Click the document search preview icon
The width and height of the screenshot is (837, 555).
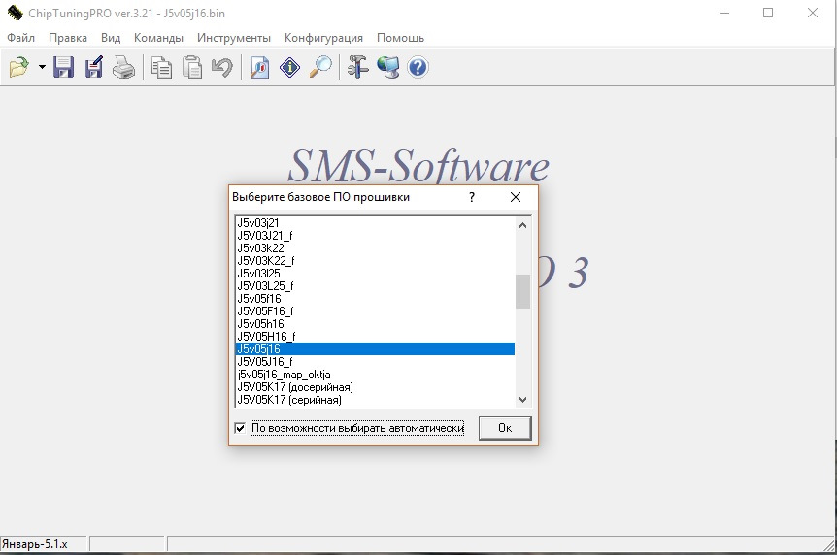click(x=260, y=68)
